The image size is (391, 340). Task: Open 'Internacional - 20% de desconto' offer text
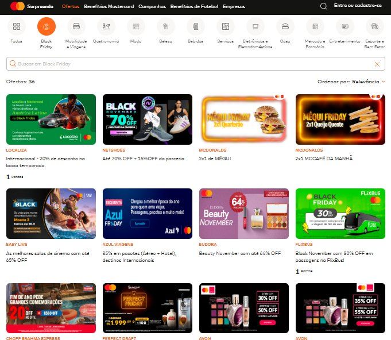click(45, 162)
